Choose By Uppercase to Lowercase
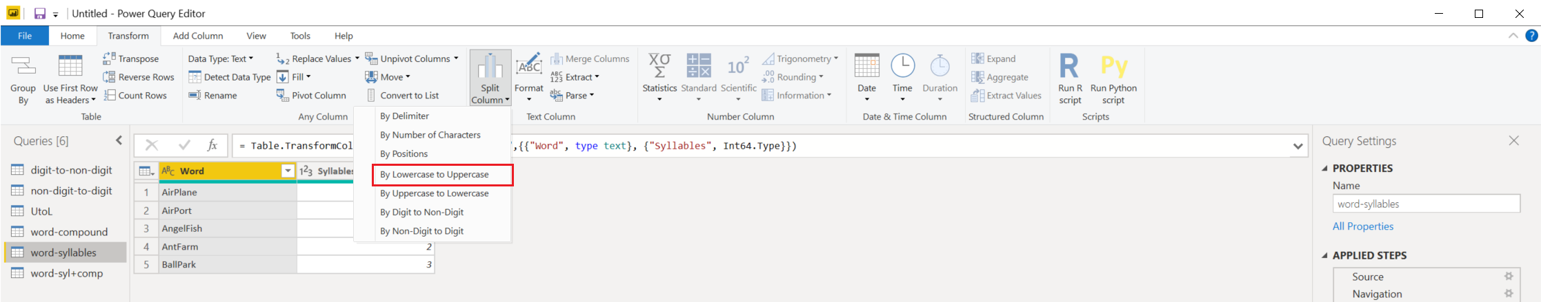 tap(433, 193)
